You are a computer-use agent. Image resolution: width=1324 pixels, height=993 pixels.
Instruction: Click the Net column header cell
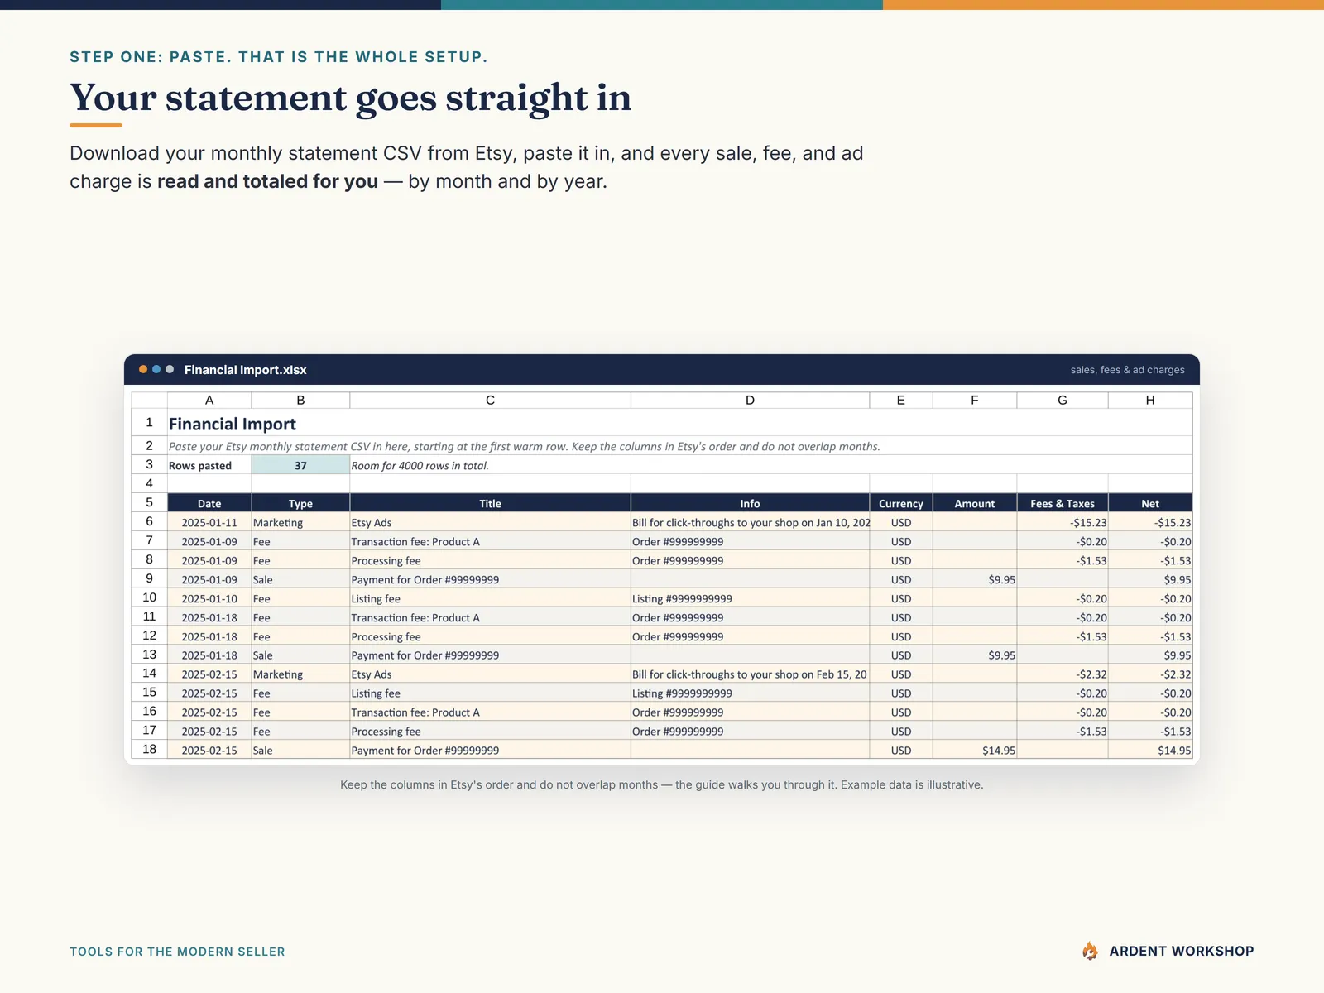(1150, 503)
